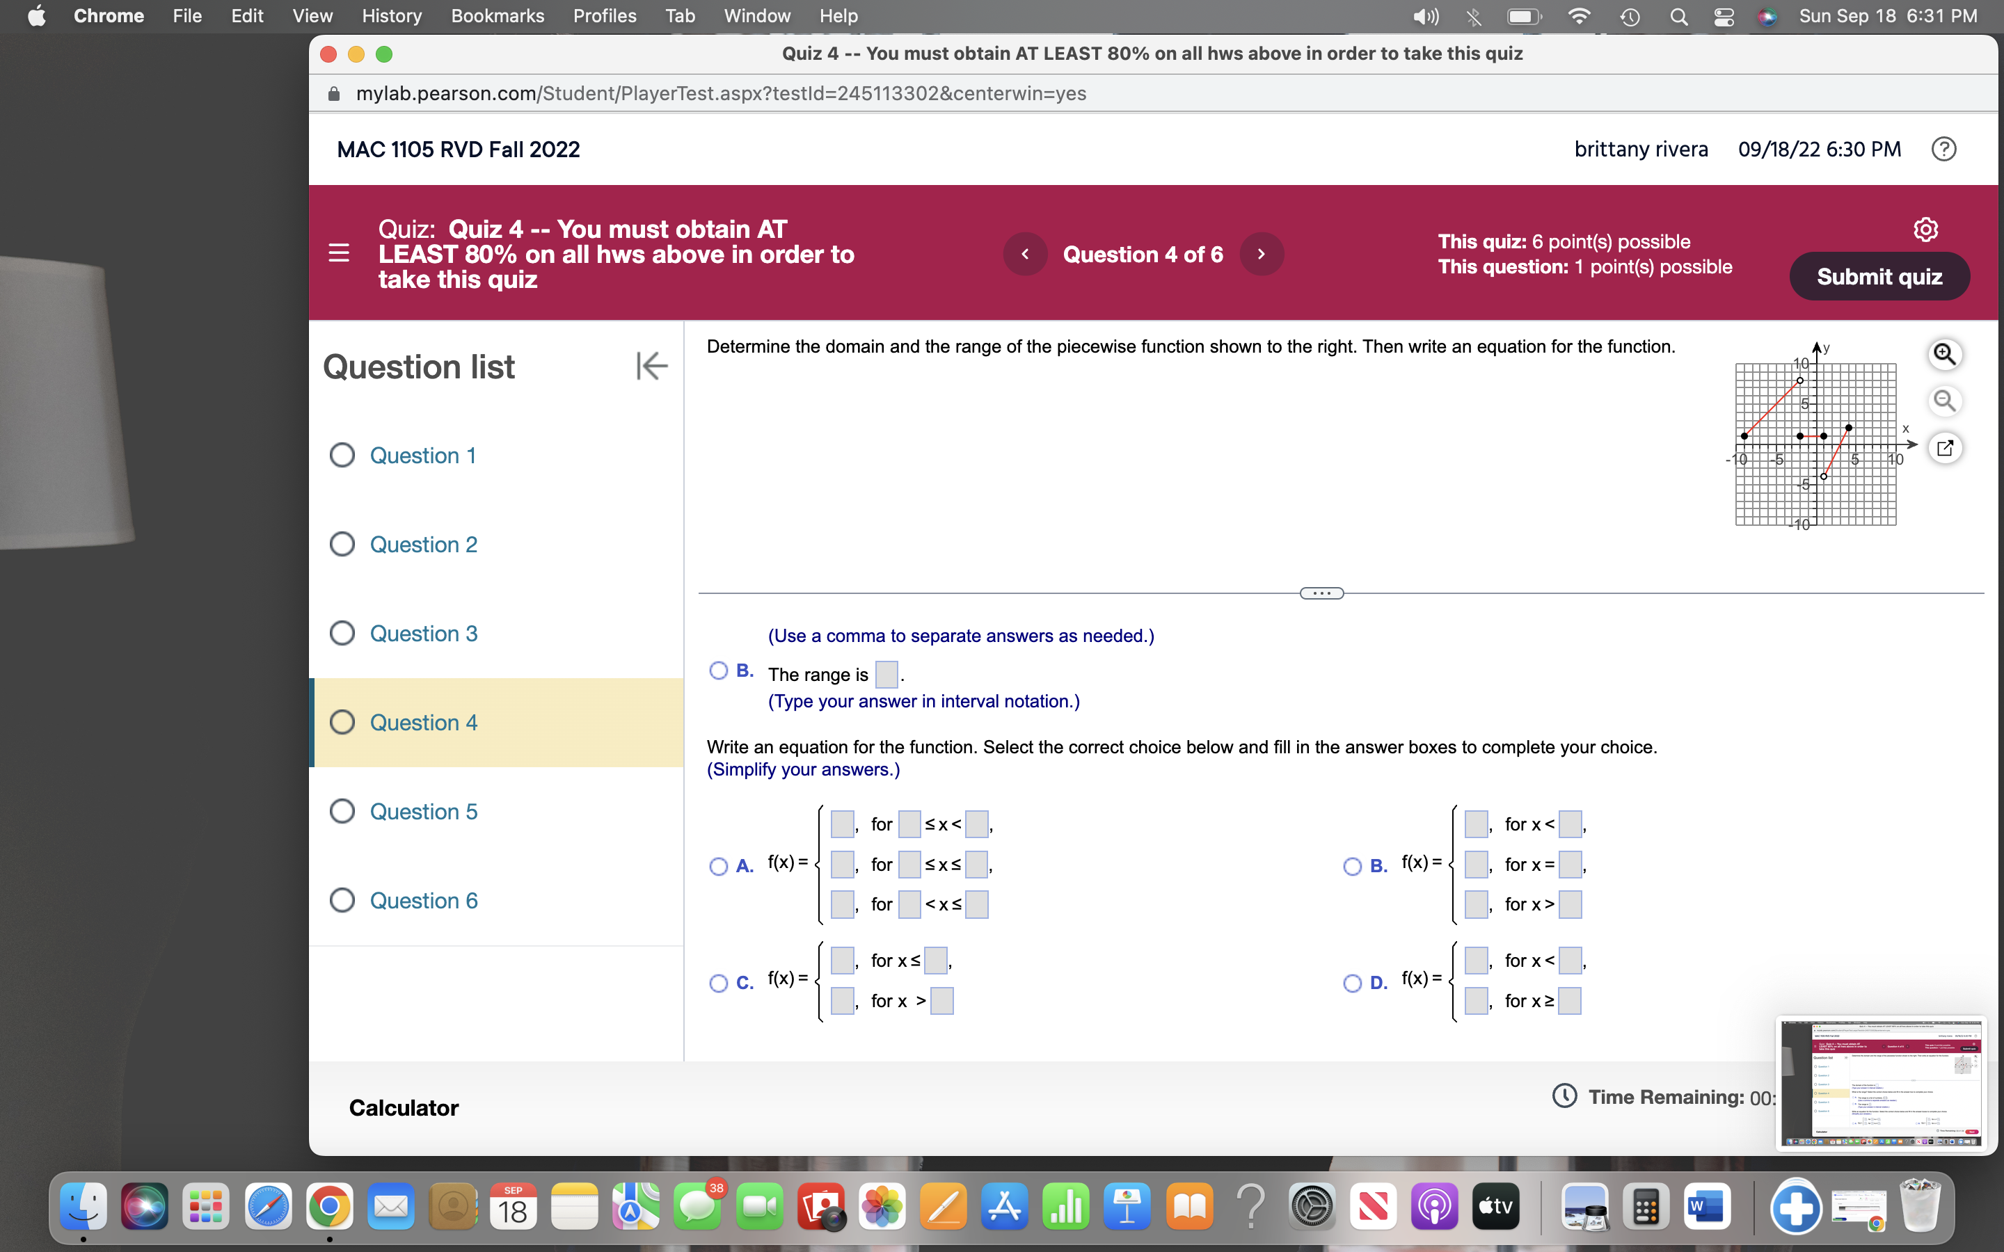2004x1252 pixels.
Task: Open the quiz hamburger menu
Action: point(339,253)
